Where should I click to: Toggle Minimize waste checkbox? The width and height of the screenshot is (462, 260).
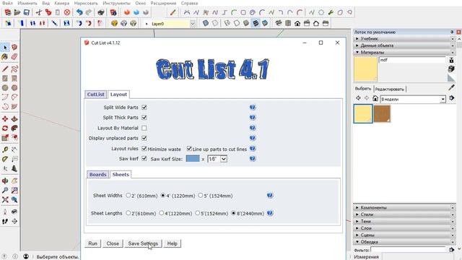point(144,149)
